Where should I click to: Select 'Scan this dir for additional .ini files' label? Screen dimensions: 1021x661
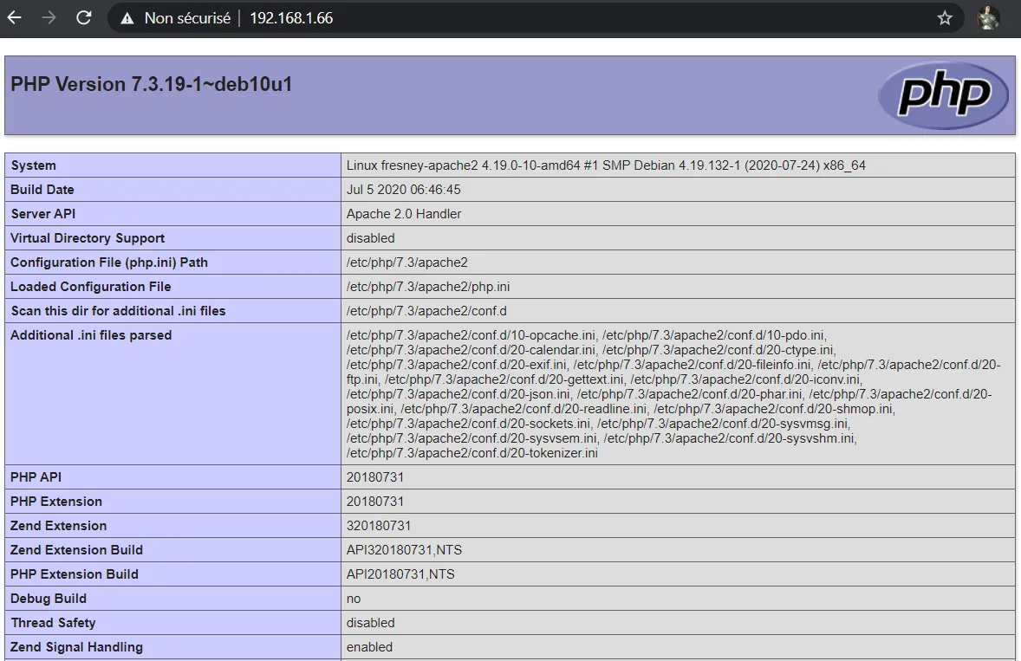coord(118,310)
